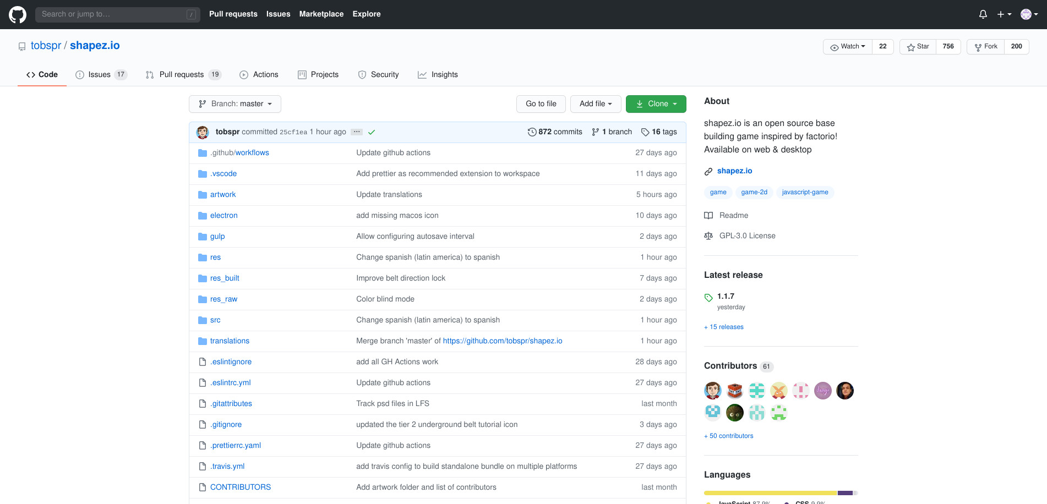Open the translations folder
The height and width of the screenshot is (504, 1047).
point(230,341)
